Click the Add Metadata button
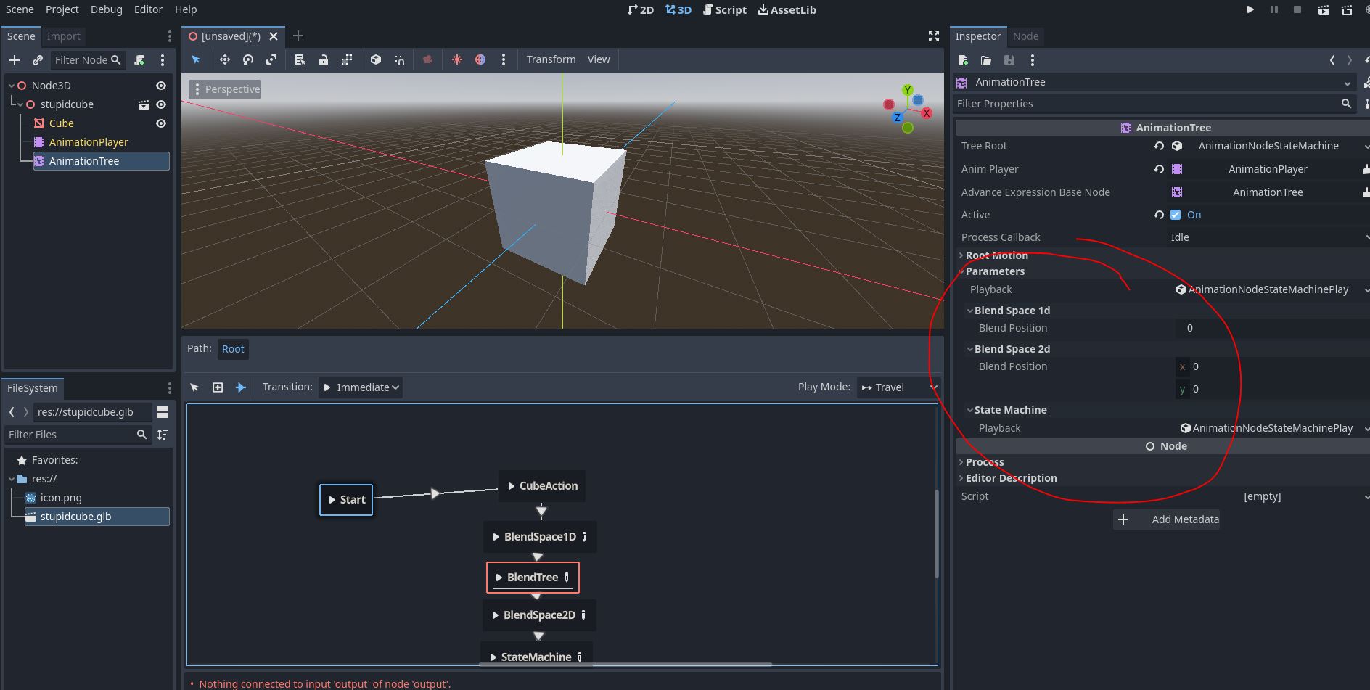This screenshot has width=1370, height=690. [1166, 519]
